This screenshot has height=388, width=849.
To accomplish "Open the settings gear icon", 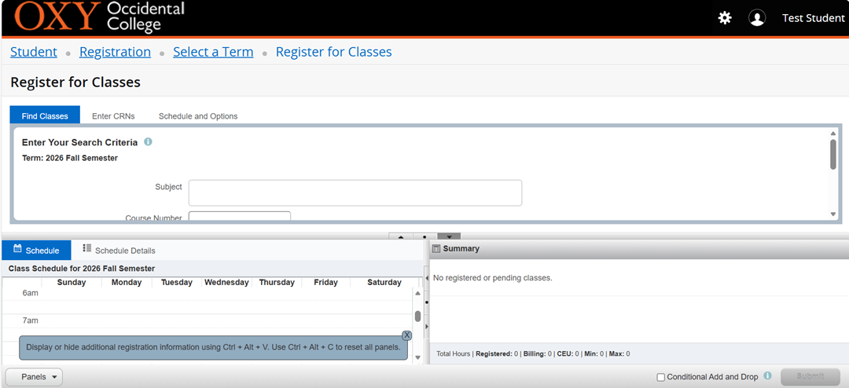I will tap(725, 18).
